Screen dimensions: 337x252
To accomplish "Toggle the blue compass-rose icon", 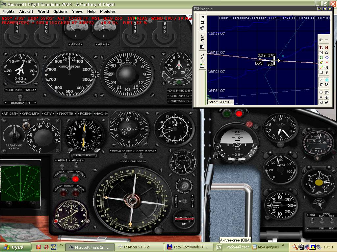I will 327,58.
